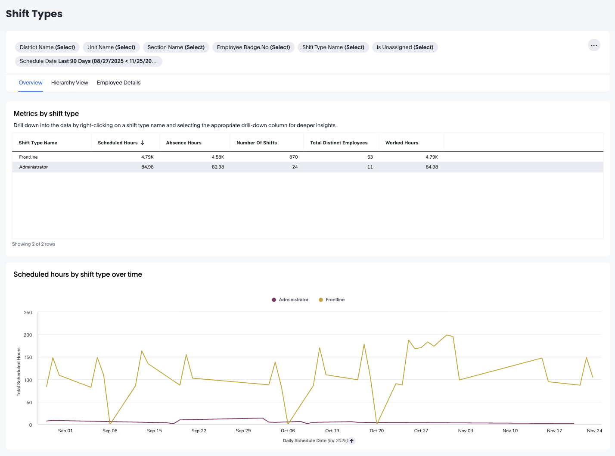615x456 pixels.
Task: Open the District Name filter
Action: point(47,47)
